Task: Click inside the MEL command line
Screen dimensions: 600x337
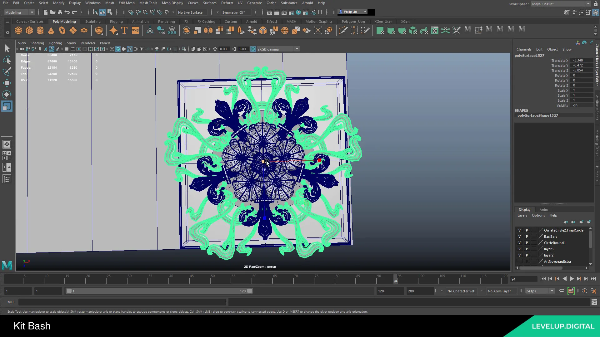Action: coord(122,302)
